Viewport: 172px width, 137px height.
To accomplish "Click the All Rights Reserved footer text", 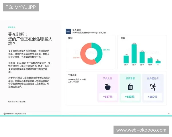I will click(x=20, y=114).
